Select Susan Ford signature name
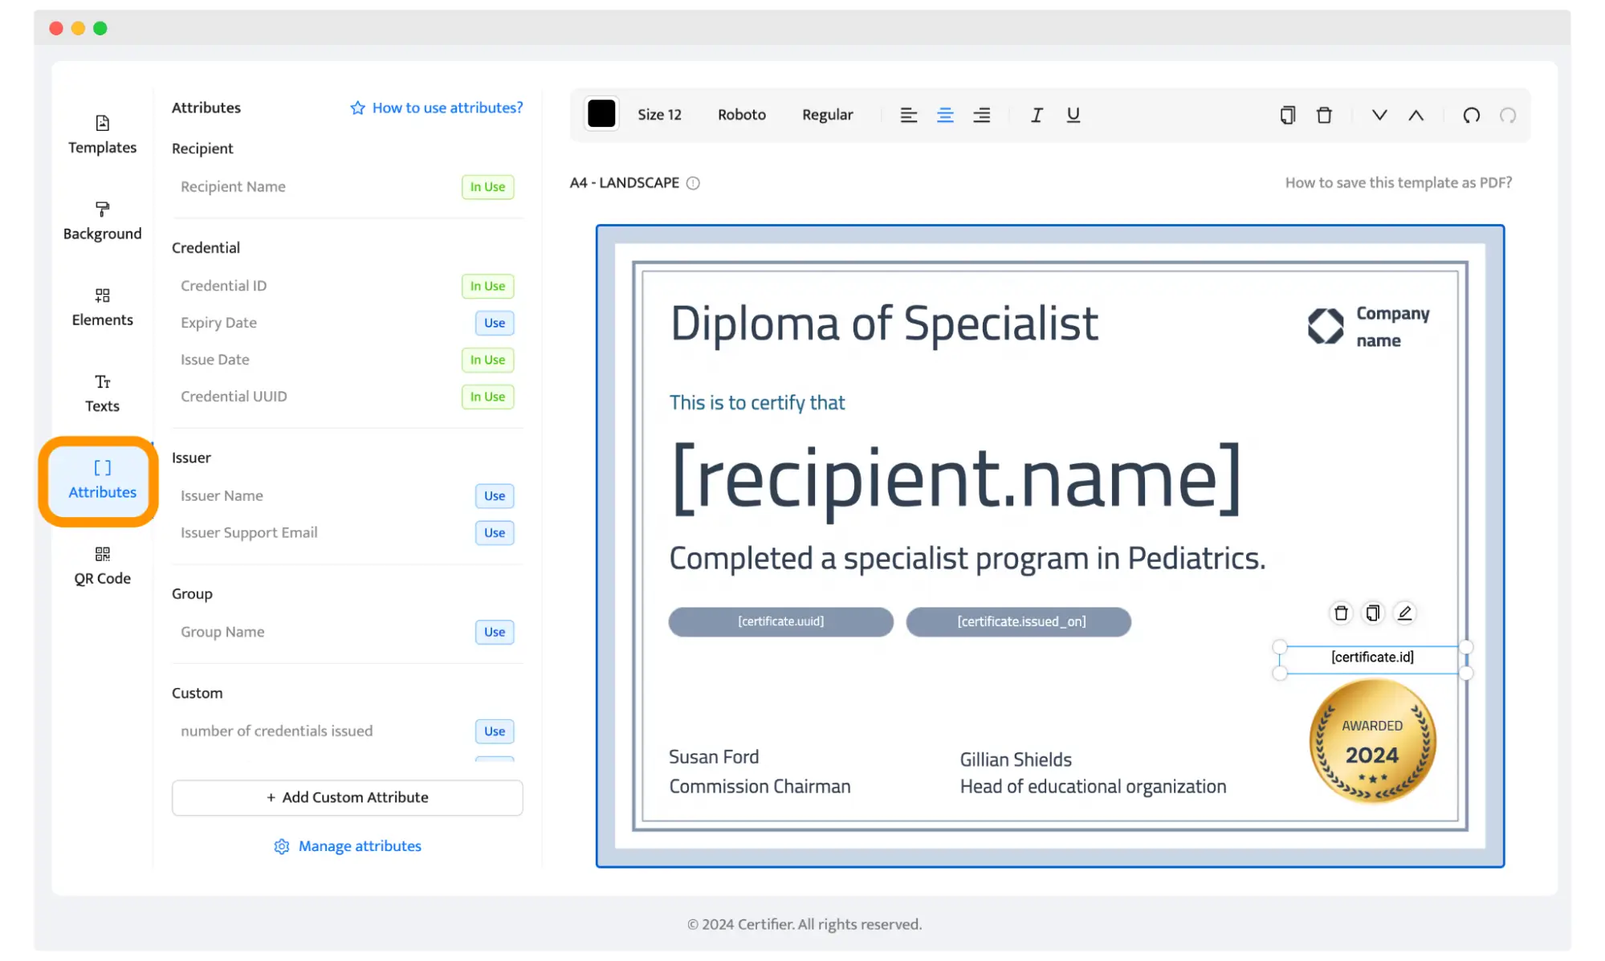Screen dimensions: 1605x961 (714, 757)
